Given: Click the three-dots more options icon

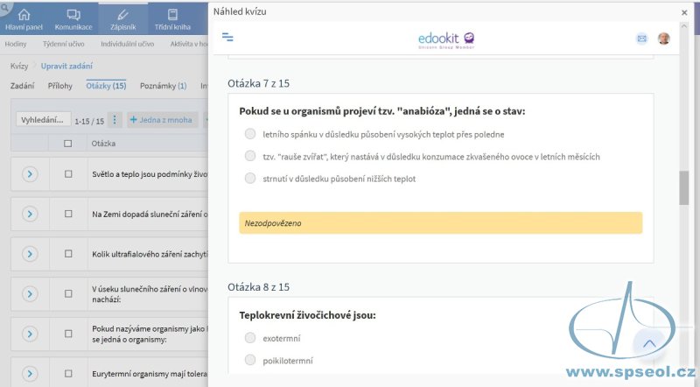Looking at the screenshot, I should (x=115, y=120).
